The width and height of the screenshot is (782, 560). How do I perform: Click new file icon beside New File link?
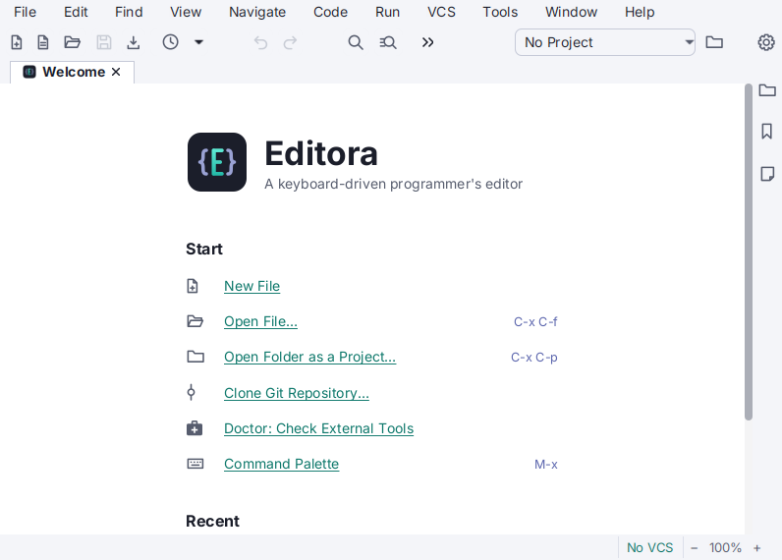point(193,286)
